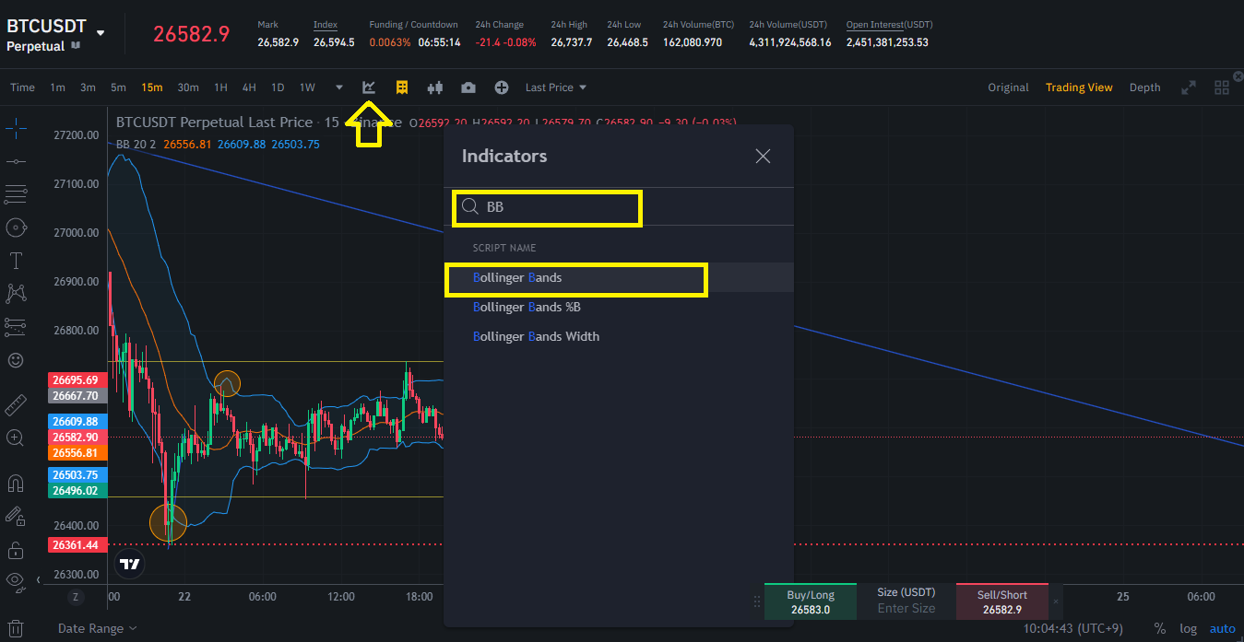1244x642 pixels.
Task: Select the geometric shapes brush tool
Action: point(16,227)
